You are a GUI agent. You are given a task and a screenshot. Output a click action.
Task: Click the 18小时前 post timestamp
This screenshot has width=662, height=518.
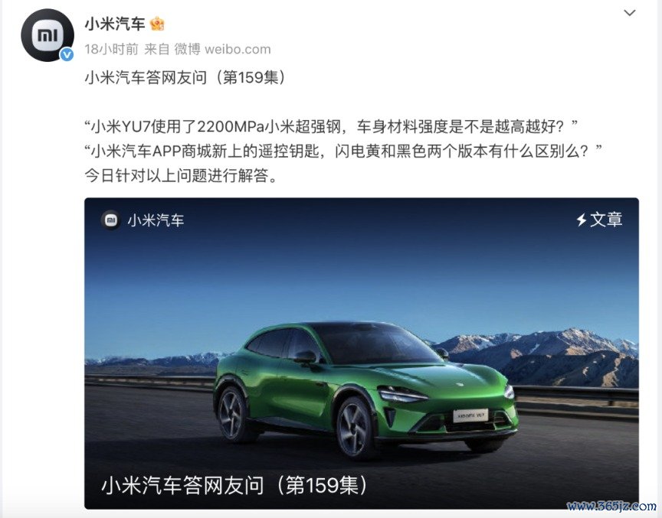[x=111, y=49]
